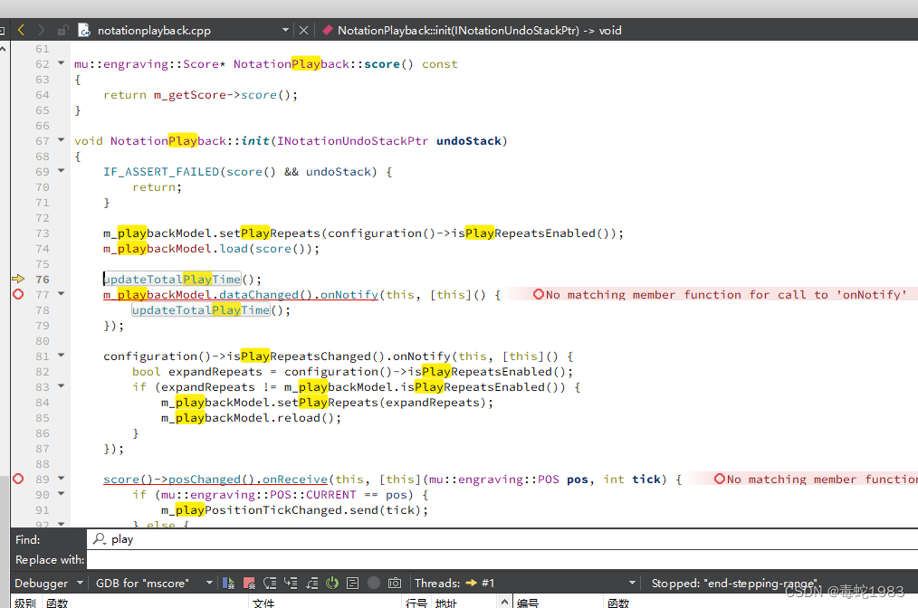
Task: Click the error icon on line 89 annotation
Action: coord(719,479)
